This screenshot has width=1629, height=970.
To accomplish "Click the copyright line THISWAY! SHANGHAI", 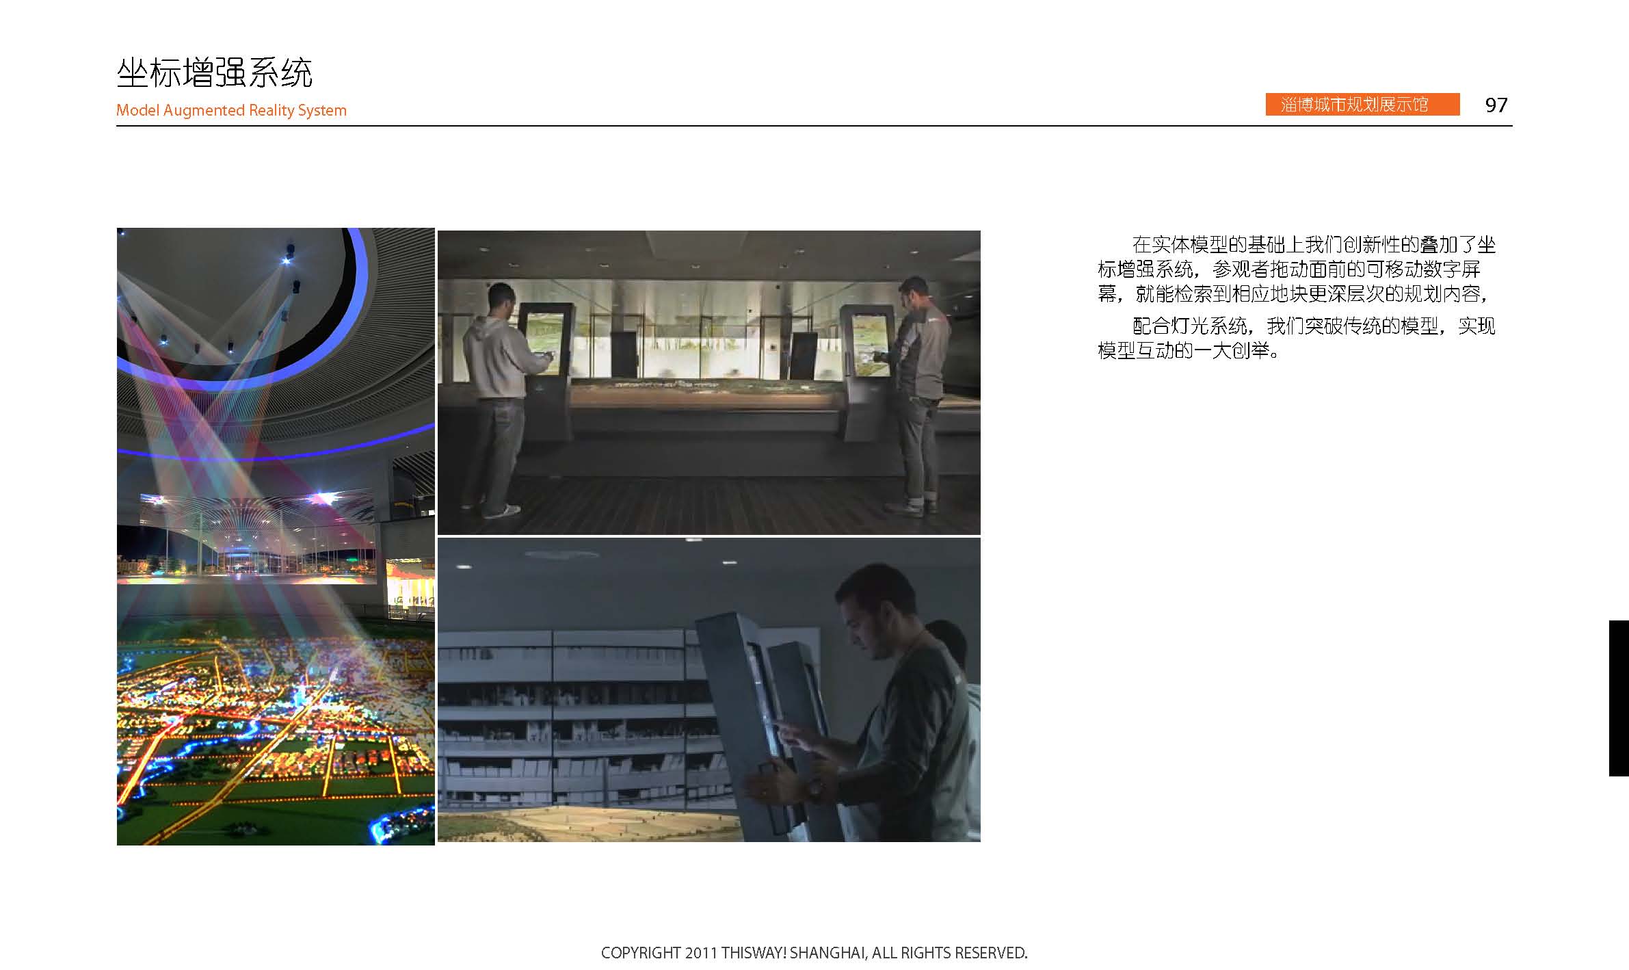I will (x=814, y=952).
